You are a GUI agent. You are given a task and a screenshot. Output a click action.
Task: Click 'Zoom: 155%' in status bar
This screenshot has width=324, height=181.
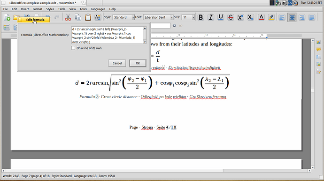tap(107, 176)
